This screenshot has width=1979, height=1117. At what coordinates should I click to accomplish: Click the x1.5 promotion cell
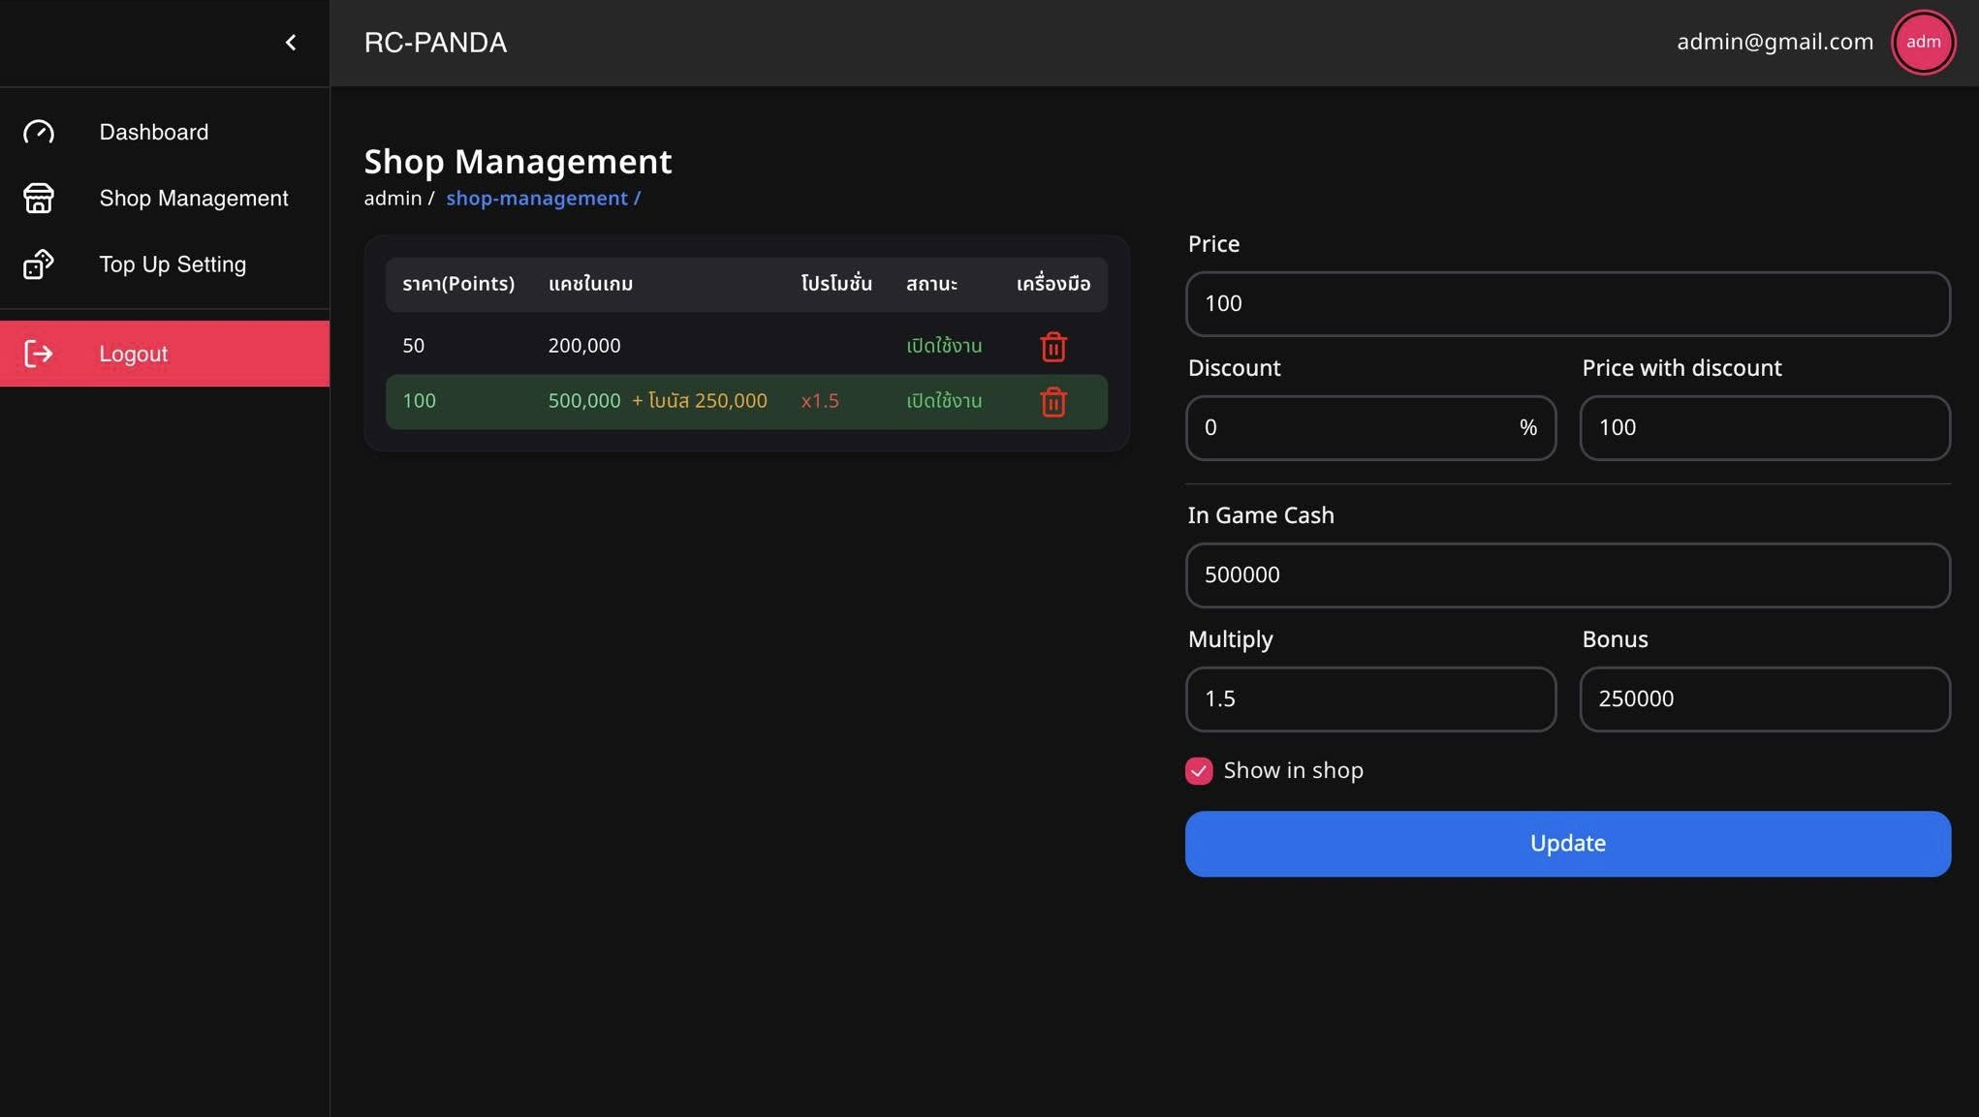[820, 401]
